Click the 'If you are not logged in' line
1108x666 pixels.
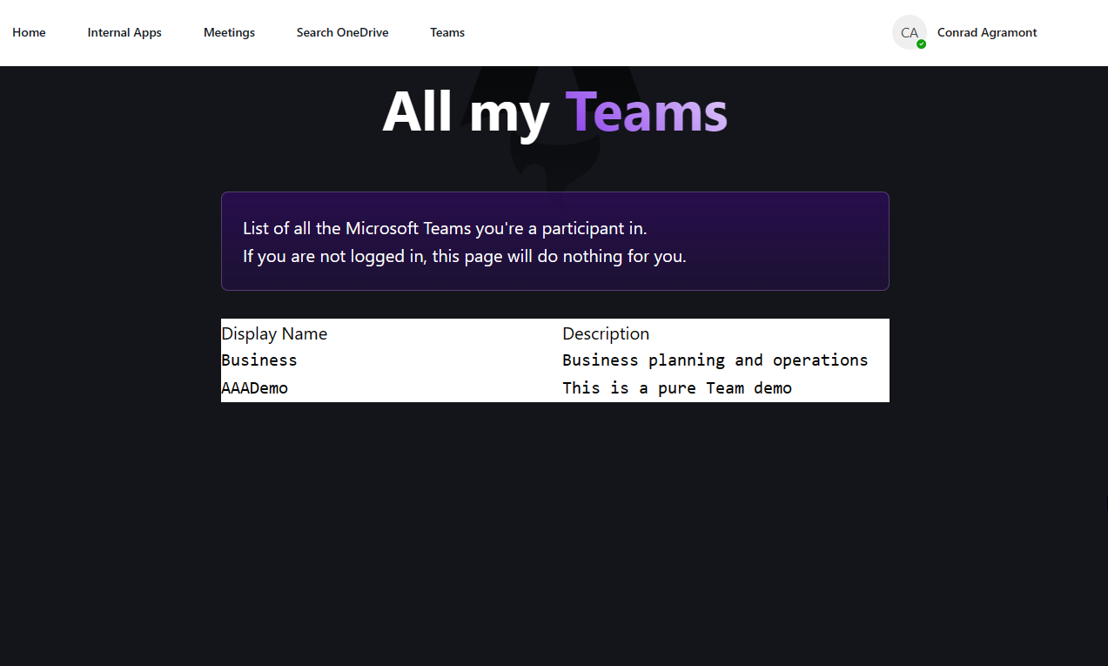(465, 256)
